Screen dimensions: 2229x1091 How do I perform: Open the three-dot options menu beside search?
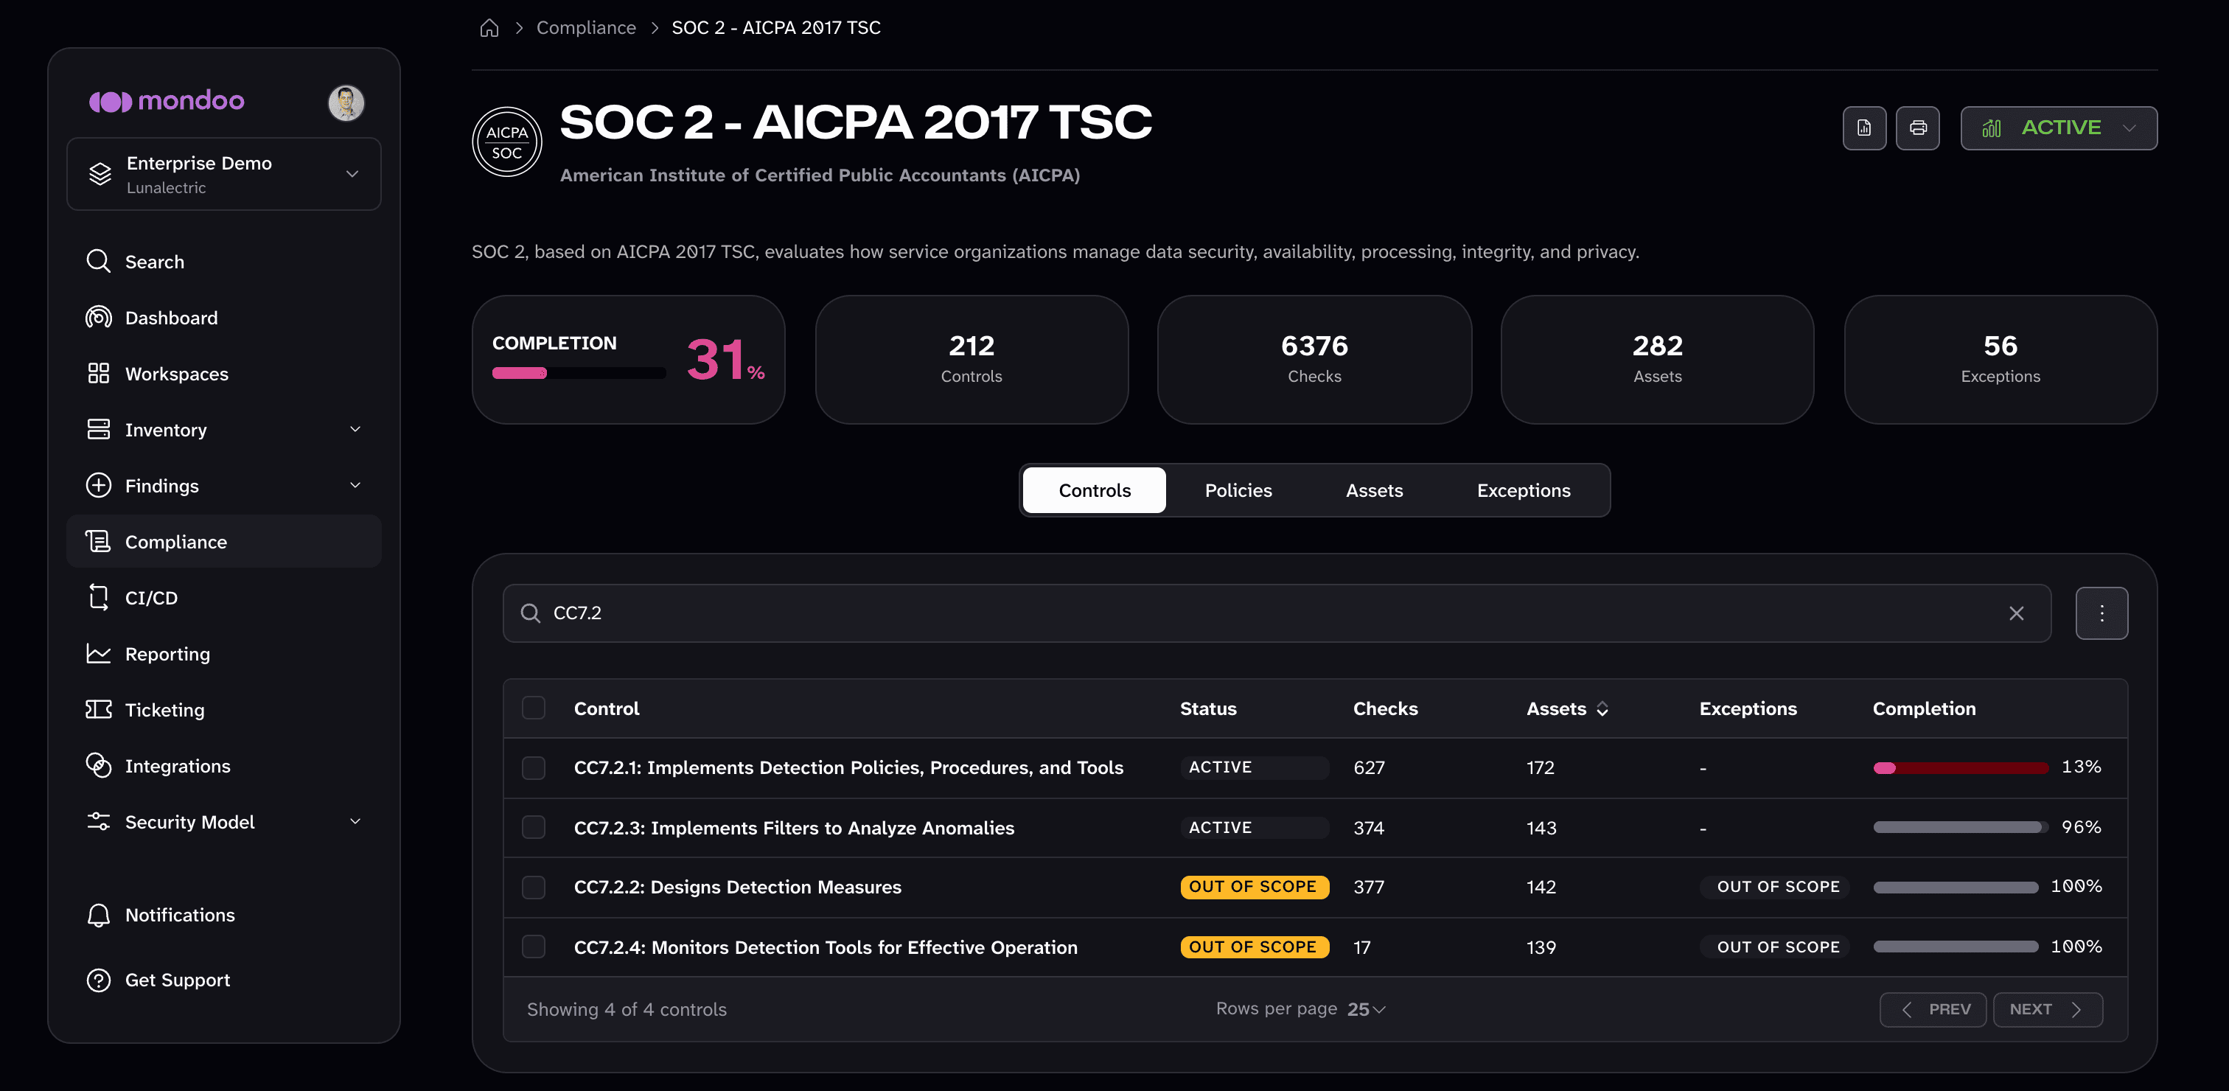coord(2101,613)
